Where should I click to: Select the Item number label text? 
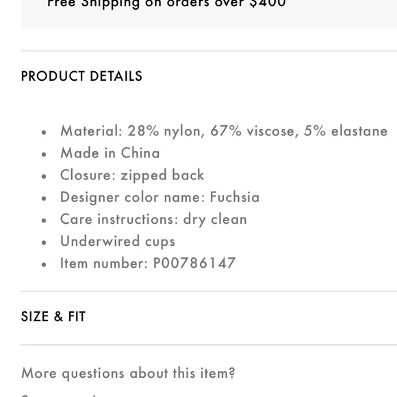tap(104, 263)
